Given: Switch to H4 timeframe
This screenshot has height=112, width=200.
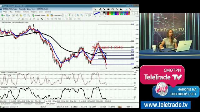Looking at the screenshot, I should [x=67, y=19].
